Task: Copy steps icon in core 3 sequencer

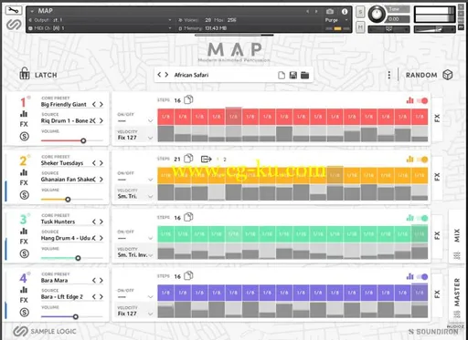Action: point(188,217)
